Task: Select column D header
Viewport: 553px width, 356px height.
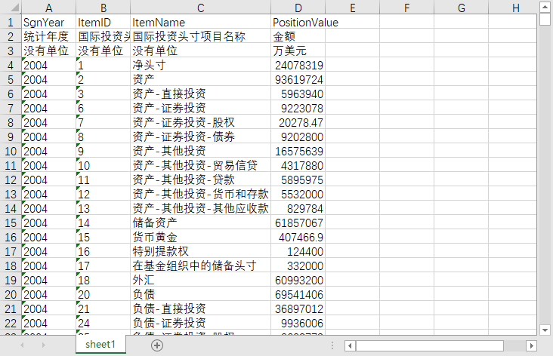Action: pos(298,8)
